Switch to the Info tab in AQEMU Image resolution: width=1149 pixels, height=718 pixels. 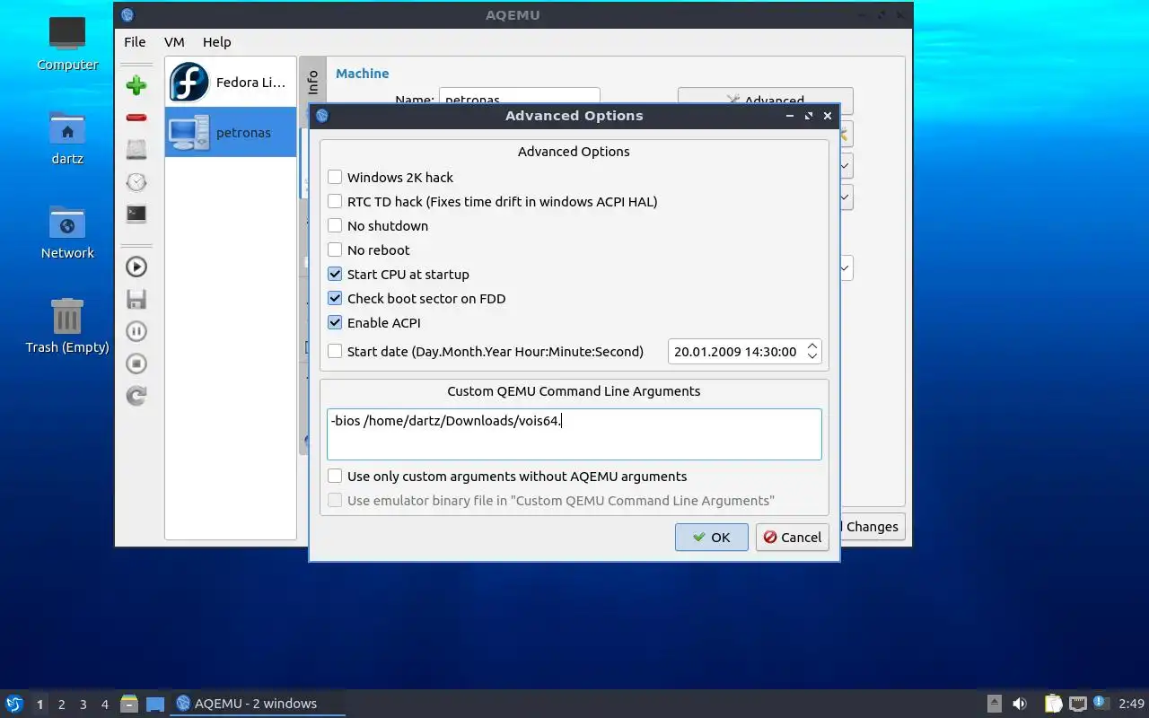[x=312, y=83]
